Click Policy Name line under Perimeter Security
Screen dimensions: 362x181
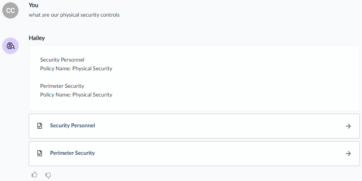(76, 95)
